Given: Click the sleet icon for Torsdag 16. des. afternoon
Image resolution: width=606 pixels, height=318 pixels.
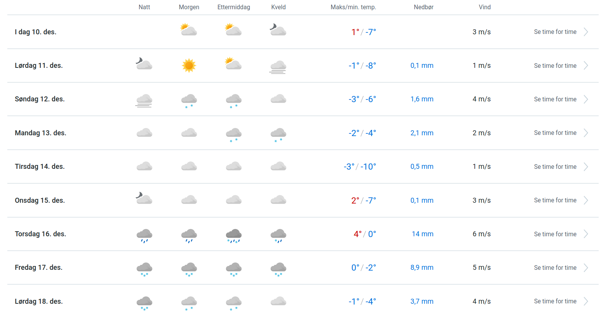Looking at the screenshot, I should [234, 235].
